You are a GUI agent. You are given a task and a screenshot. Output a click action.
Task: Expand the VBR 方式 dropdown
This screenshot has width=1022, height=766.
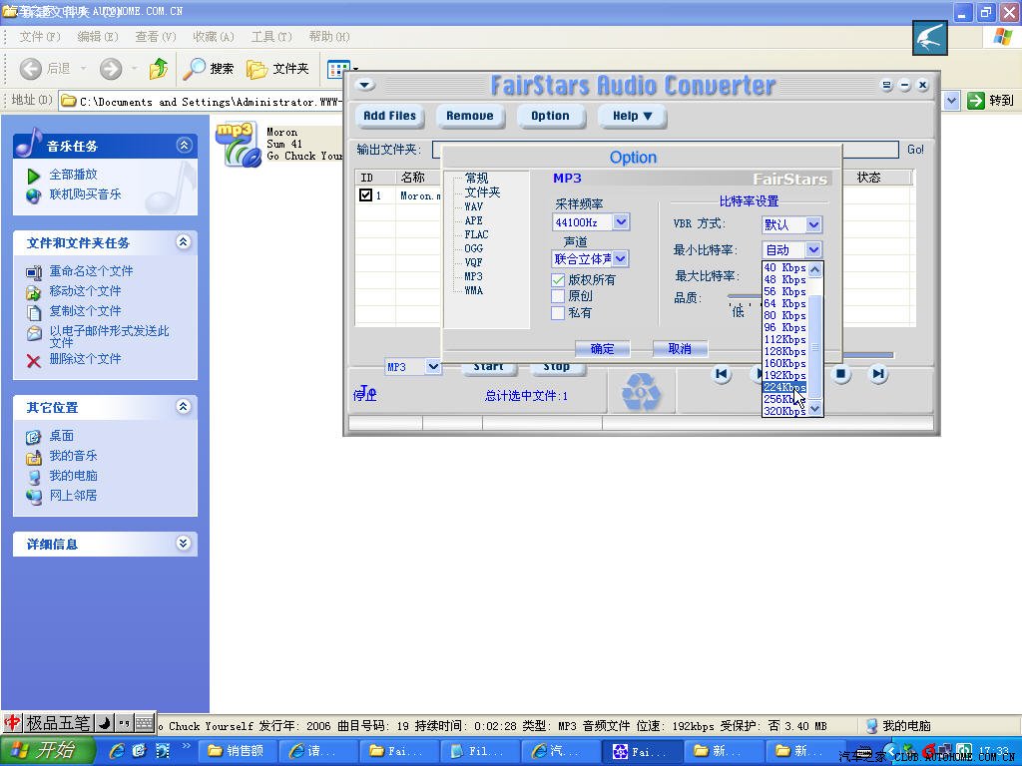point(813,225)
